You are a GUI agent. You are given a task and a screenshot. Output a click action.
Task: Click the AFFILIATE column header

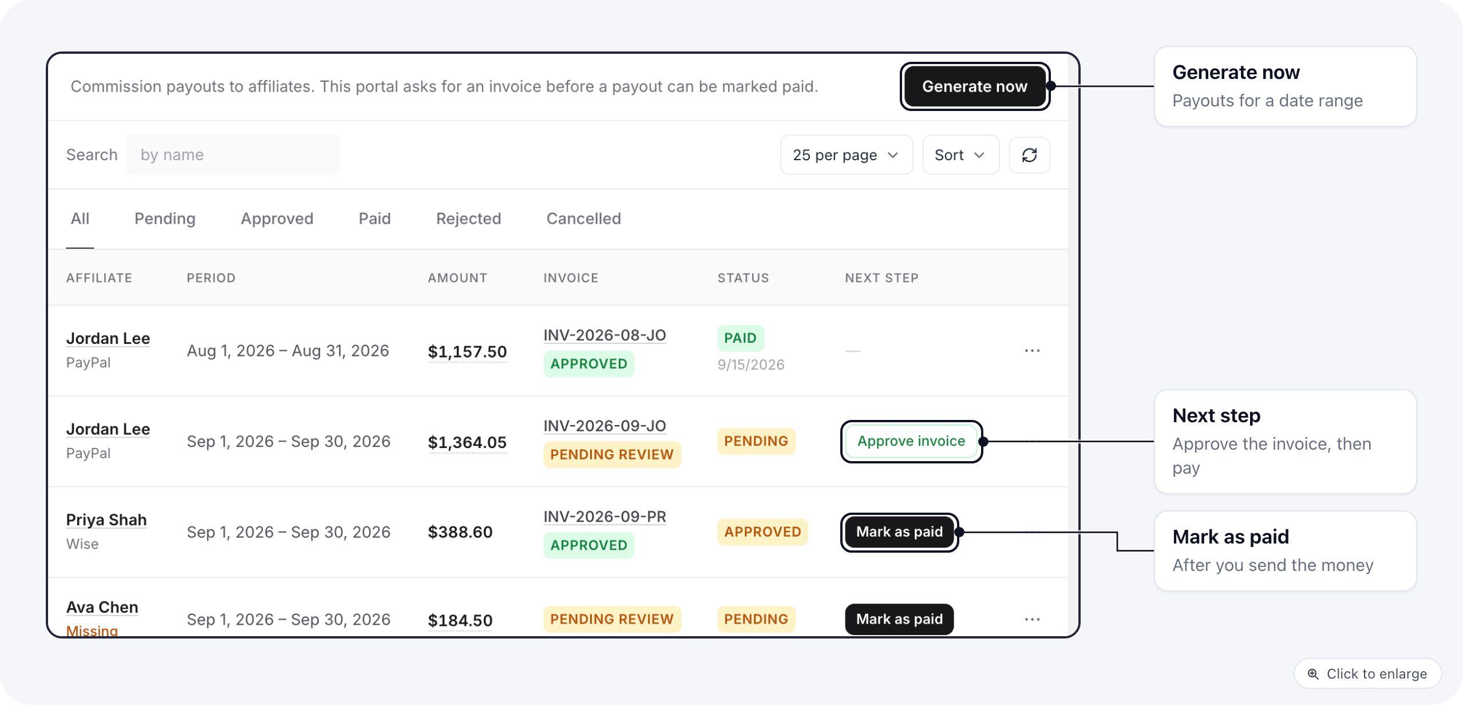point(99,278)
